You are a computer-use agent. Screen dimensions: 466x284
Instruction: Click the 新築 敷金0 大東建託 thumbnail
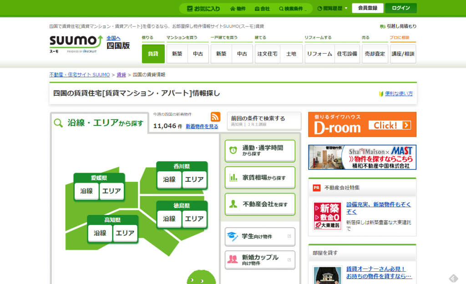click(x=328, y=216)
